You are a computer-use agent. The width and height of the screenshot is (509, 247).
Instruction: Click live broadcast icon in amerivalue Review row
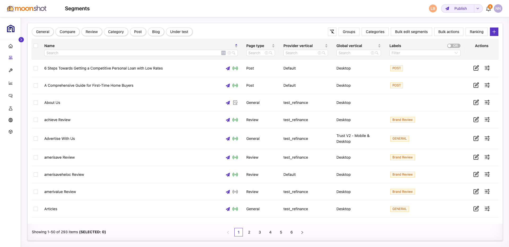235,192
